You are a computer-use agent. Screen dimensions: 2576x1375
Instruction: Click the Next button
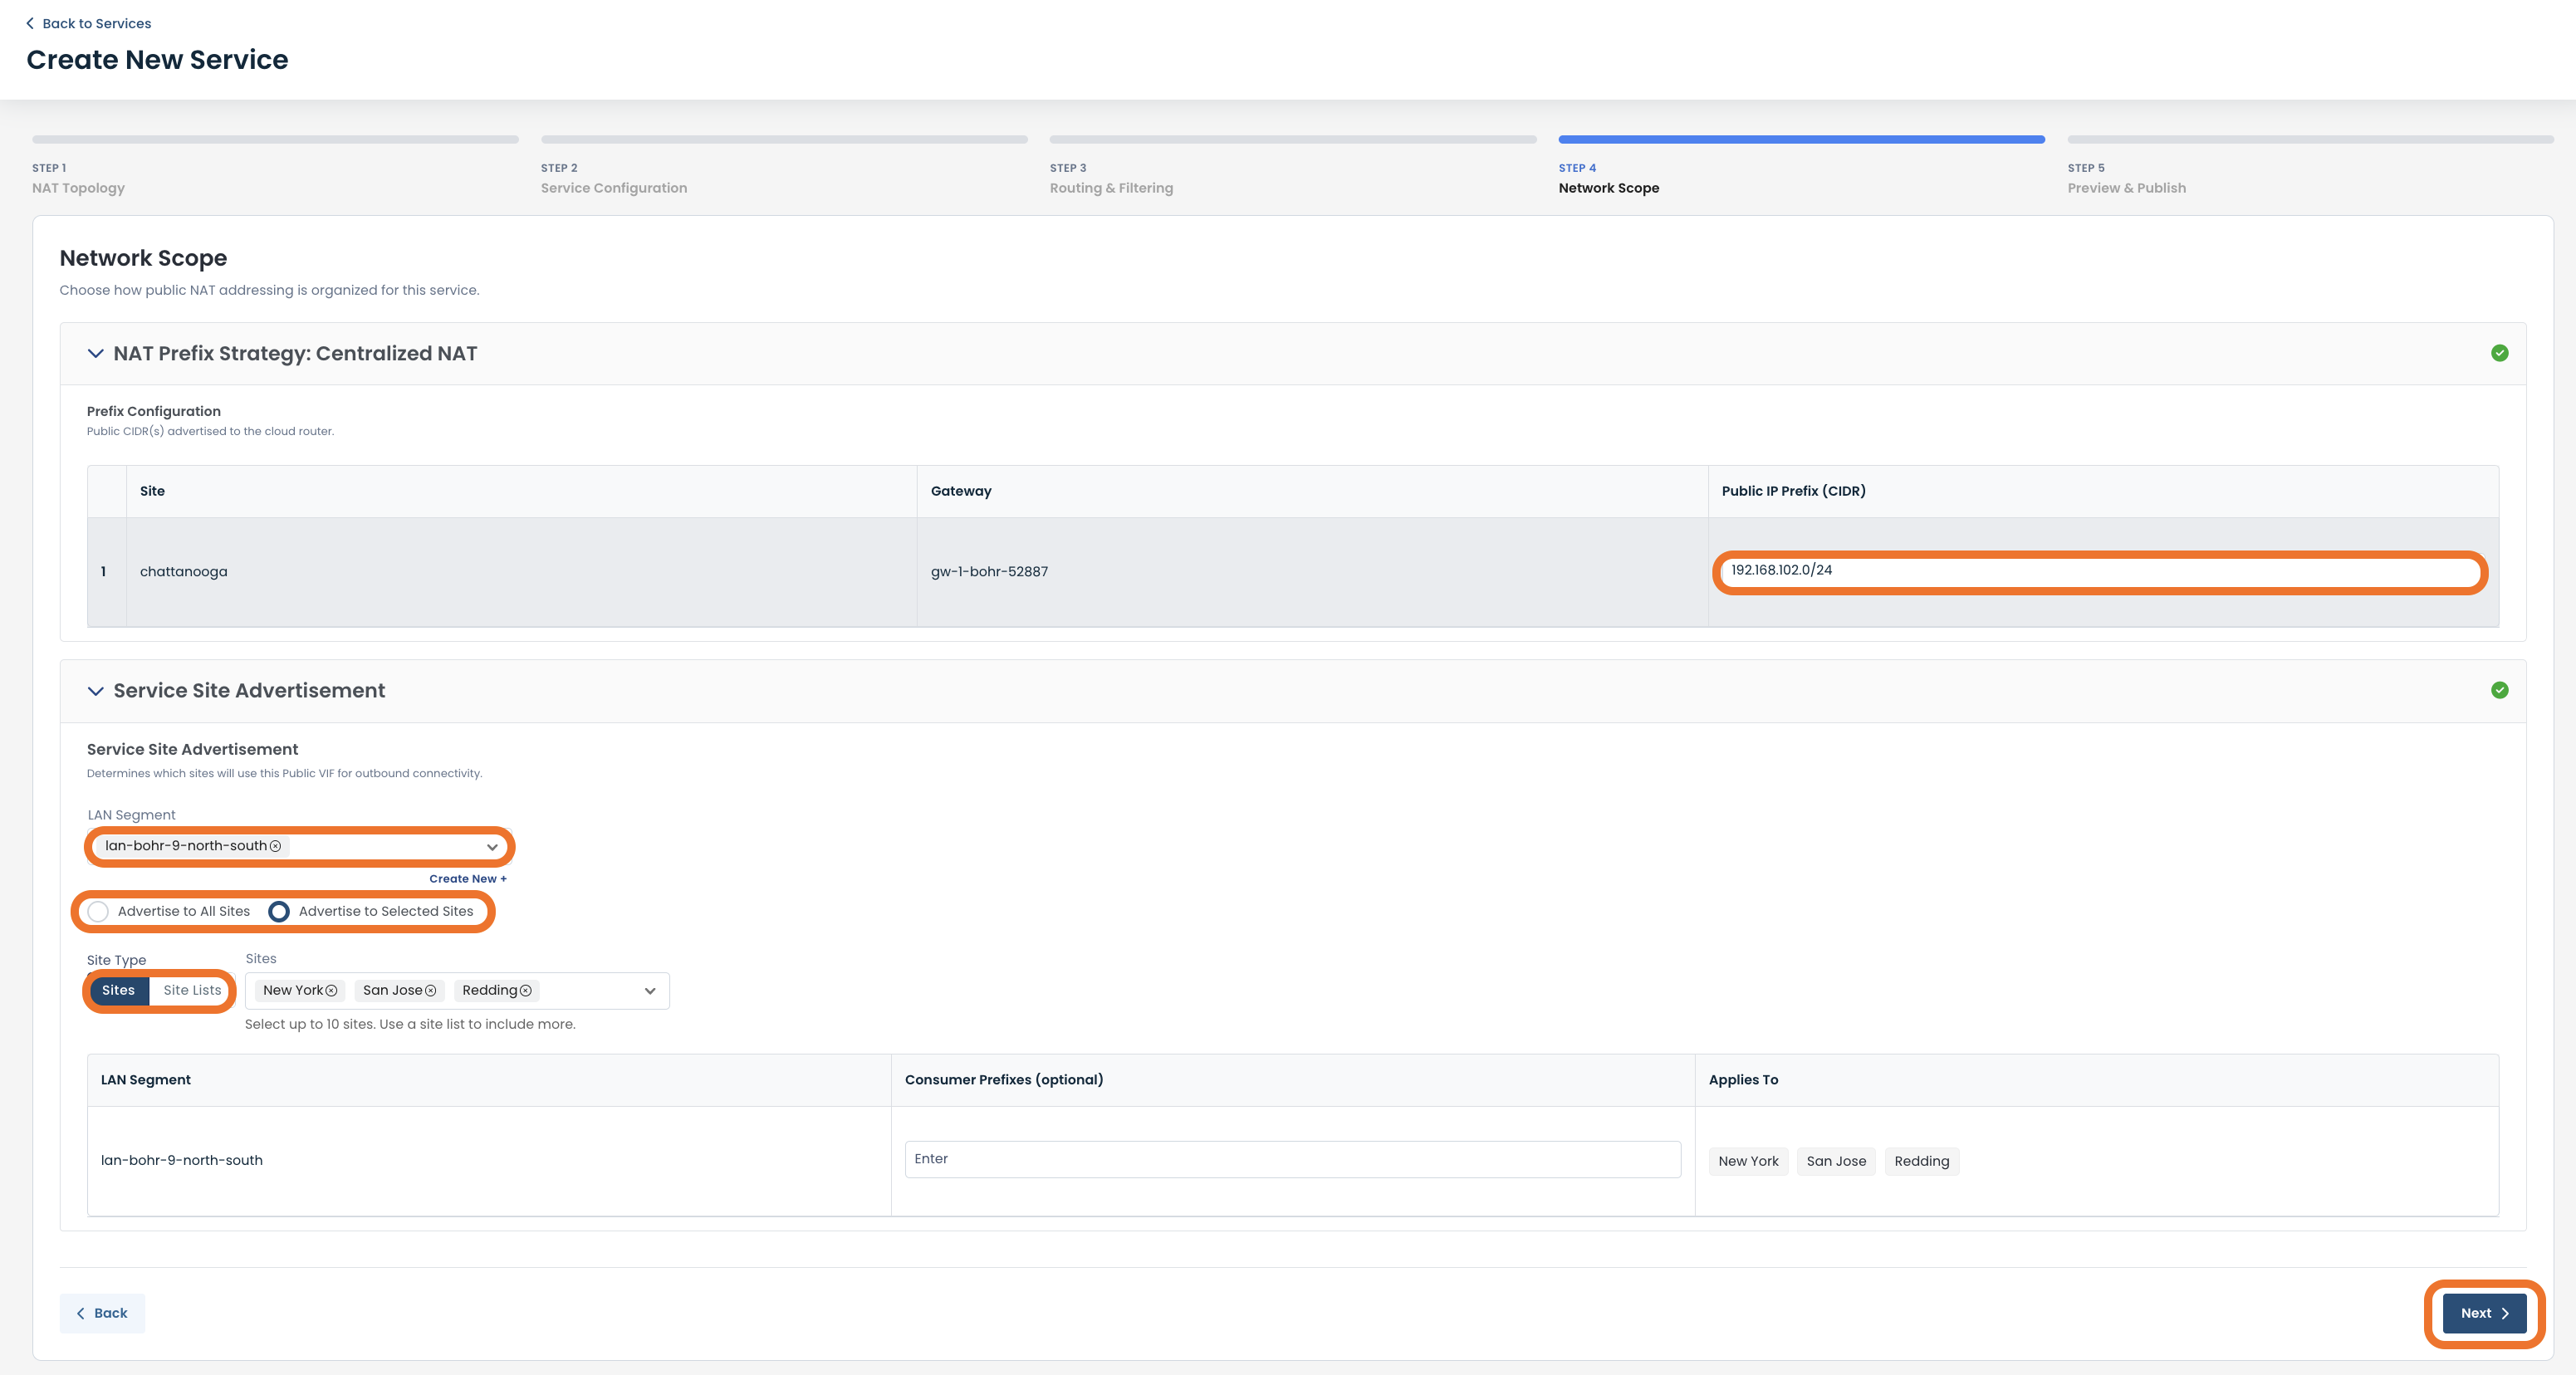click(x=2484, y=1313)
